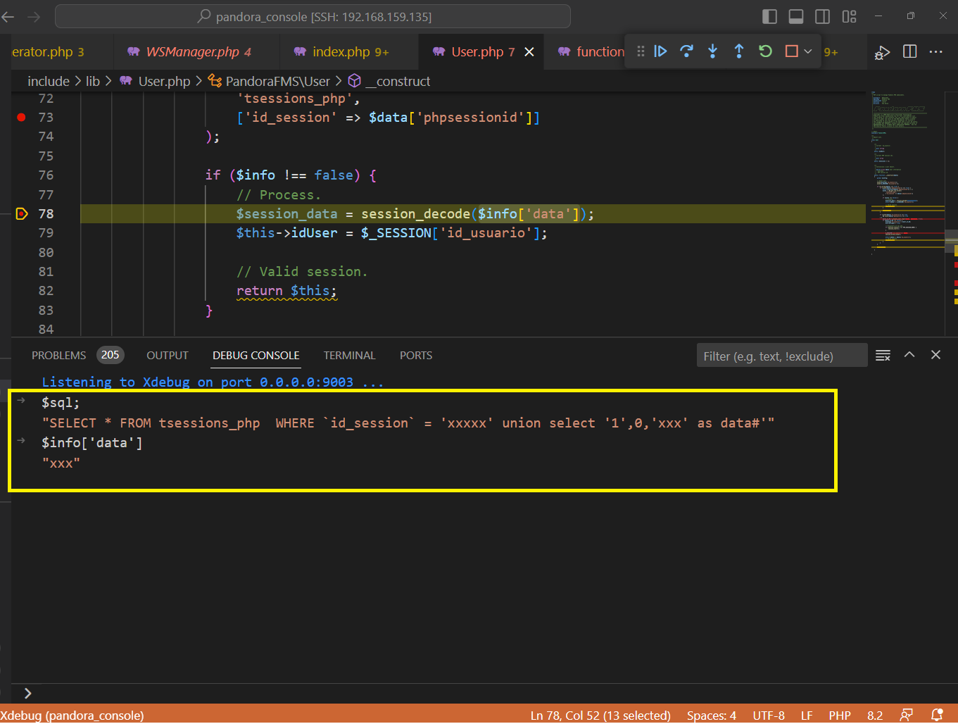Close the bottom panel

point(935,355)
